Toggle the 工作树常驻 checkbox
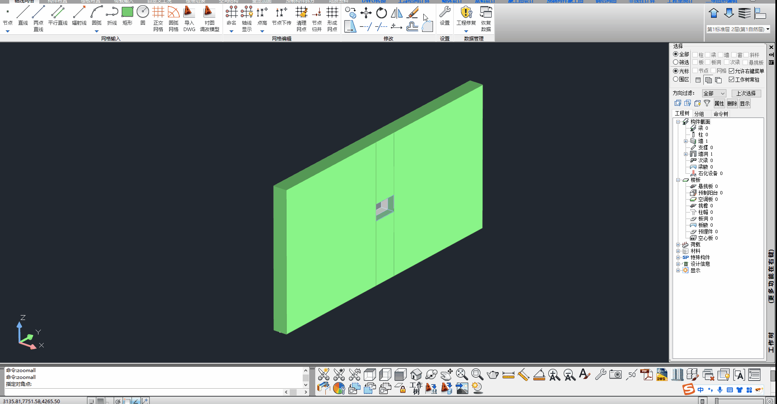The width and height of the screenshot is (777, 404). click(x=731, y=80)
